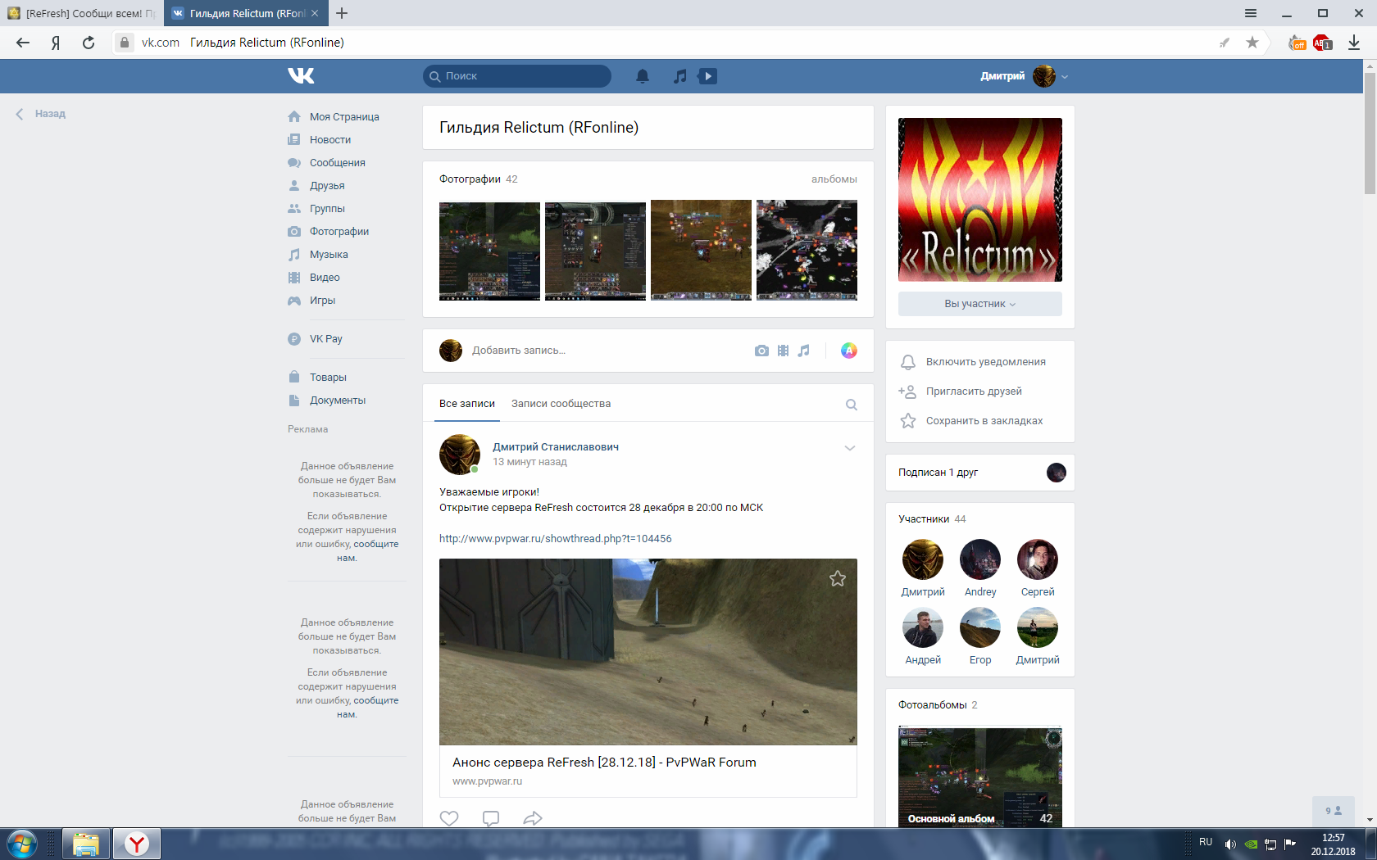Open Моя Страница in sidebar
Image resolution: width=1377 pixels, height=860 pixels.
coord(344,117)
